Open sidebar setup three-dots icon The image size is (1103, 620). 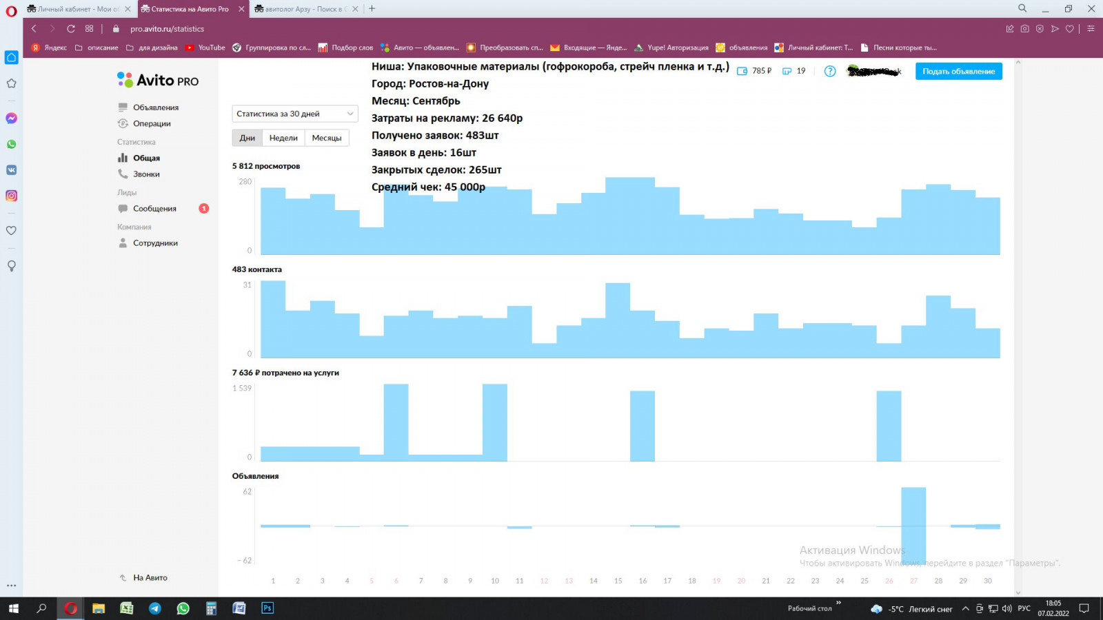click(x=11, y=586)
